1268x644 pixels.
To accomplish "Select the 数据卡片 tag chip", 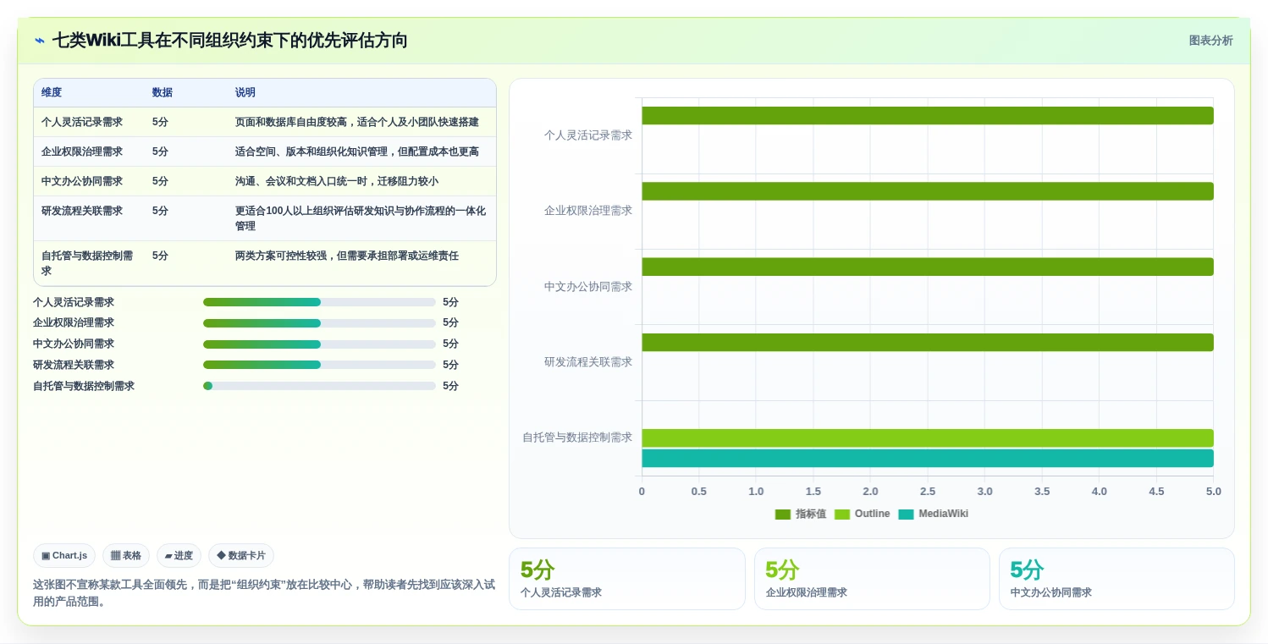I will tap(241, 556).
